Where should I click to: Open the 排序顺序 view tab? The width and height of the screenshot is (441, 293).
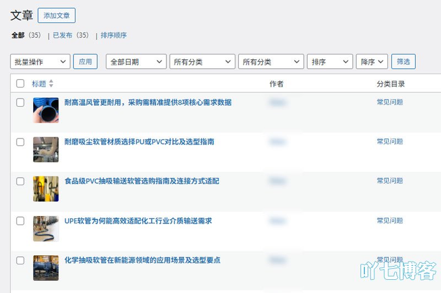pyautogui.click(x=114, y=35)
